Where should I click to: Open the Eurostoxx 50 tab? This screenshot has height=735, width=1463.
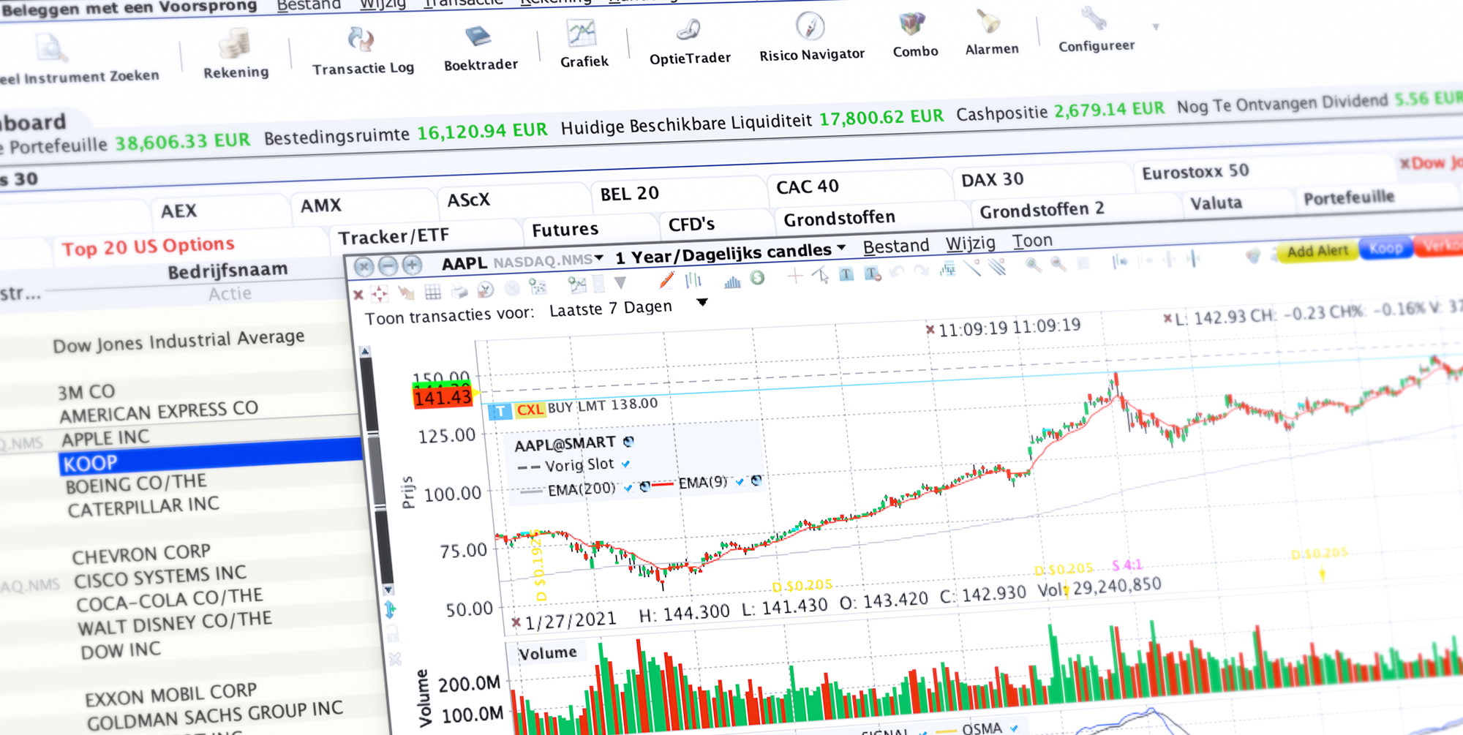click(1195, 172)
